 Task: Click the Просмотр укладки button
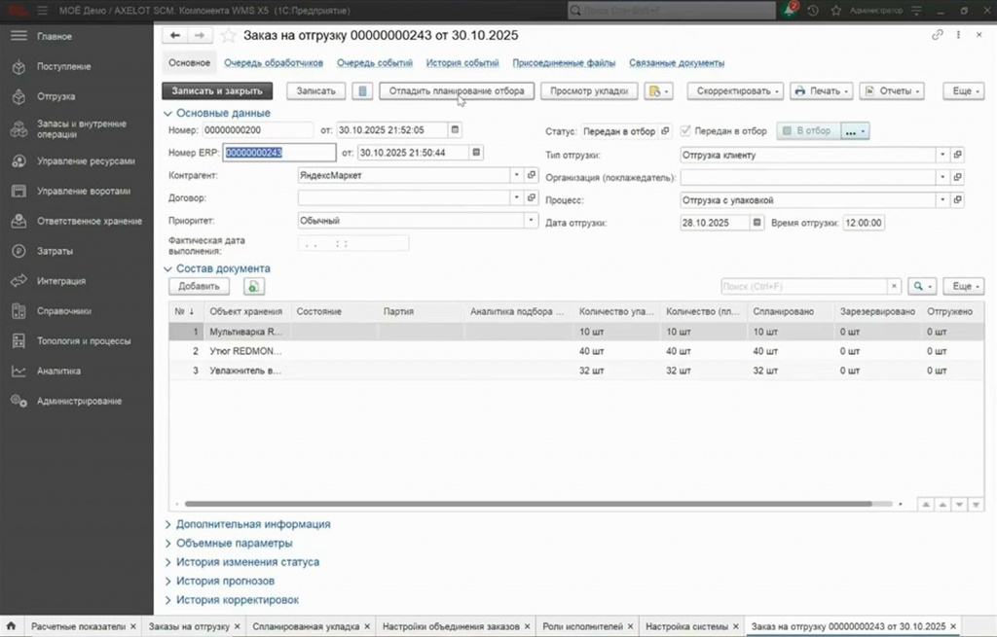tap(589, 90)
